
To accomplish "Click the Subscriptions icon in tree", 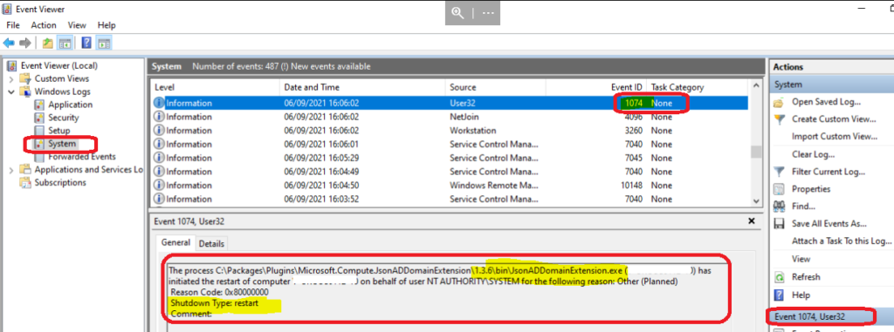I will point(25,183).
